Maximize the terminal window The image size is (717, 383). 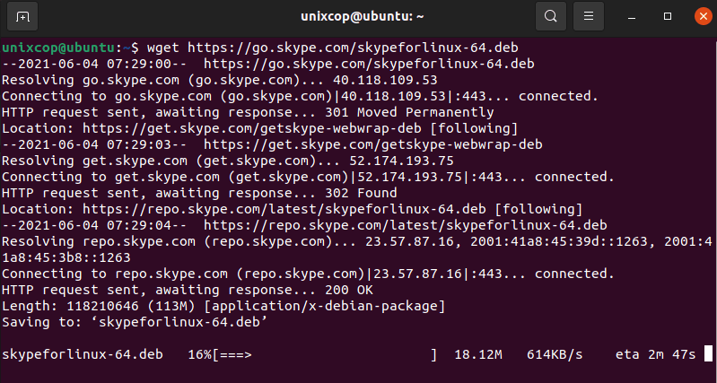click(668, 16)
